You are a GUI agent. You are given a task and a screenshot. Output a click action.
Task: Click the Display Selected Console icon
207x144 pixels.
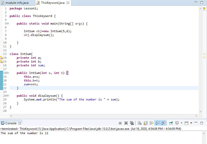point(177,123)
